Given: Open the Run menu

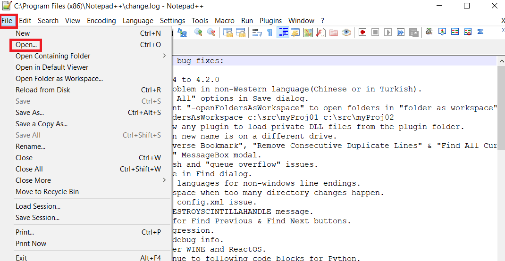Looking at the screenshot, I should pos(247,21).
